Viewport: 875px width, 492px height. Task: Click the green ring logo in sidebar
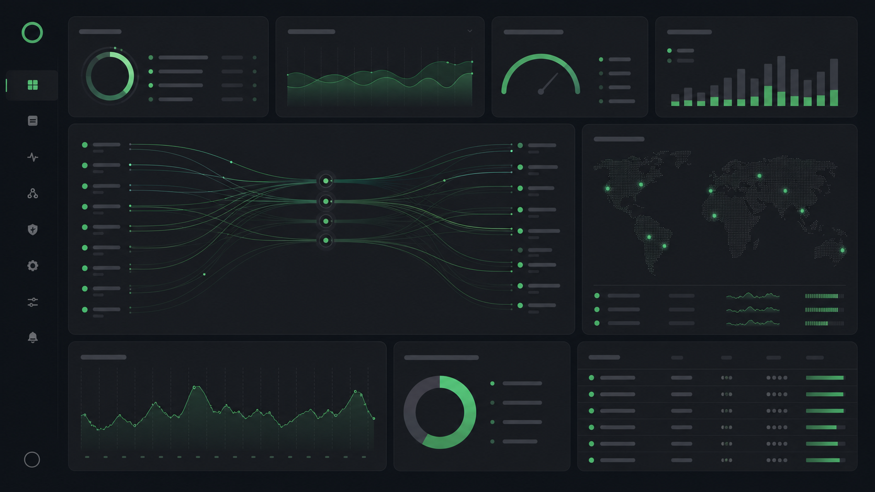(32, 32)
